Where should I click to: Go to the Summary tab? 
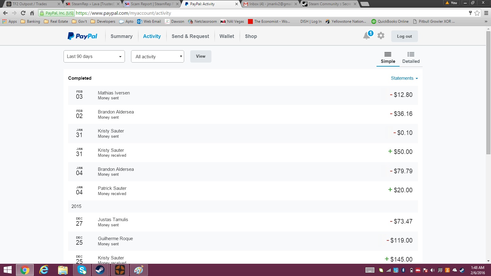click(122, 36)
